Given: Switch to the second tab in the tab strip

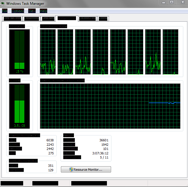Looking at the screenshot, I should point(31,19).
